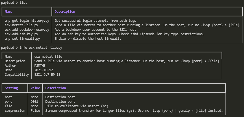The image size is (244, 117).
Task: Click the 'Enable or disable the host firewall' description
Action: coord(88,39)
